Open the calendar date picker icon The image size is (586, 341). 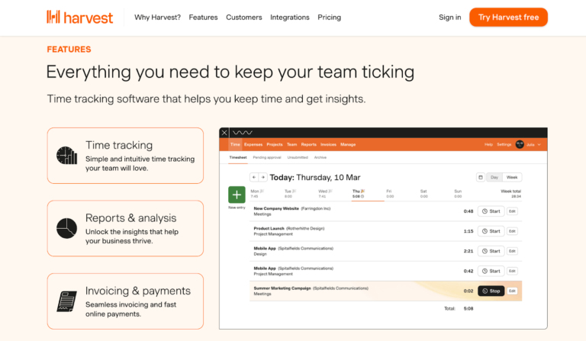481,177
